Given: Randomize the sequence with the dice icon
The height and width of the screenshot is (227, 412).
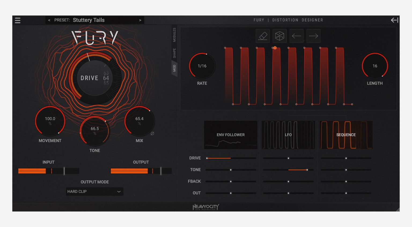Looking at the screenshot, I should pos(279,36).
